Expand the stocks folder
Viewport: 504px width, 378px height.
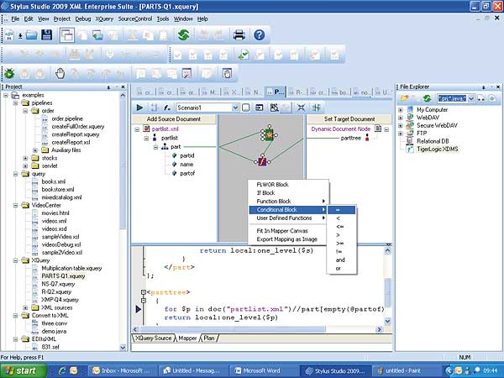click(x=25, y=158)
